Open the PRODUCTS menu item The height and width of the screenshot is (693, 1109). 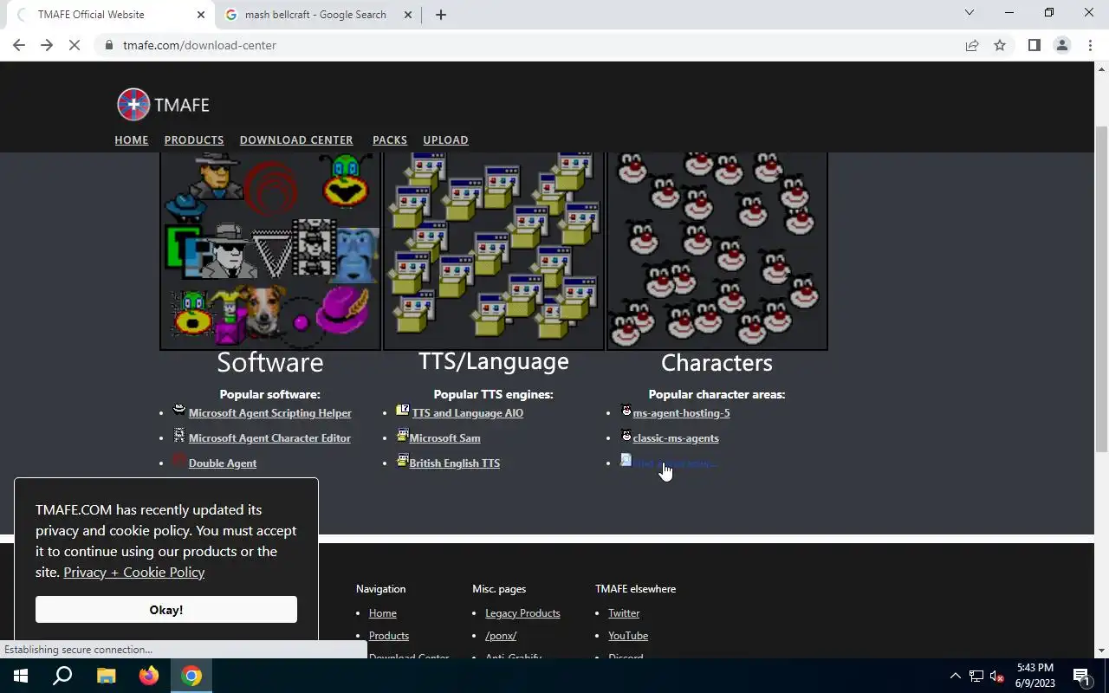pyautogui.click(x=194, y=139)
